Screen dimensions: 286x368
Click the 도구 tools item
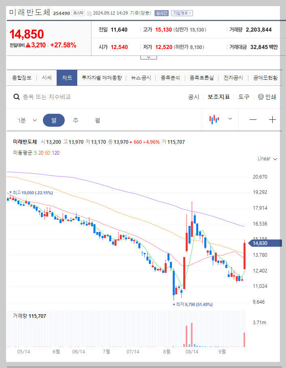244,97
